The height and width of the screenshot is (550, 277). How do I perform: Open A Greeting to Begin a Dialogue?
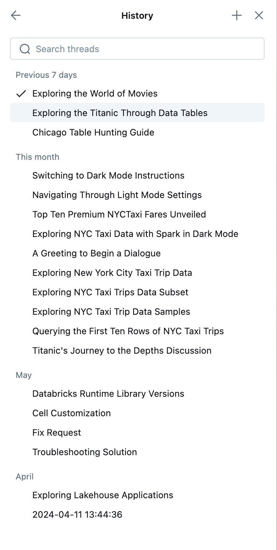[96, 253]
